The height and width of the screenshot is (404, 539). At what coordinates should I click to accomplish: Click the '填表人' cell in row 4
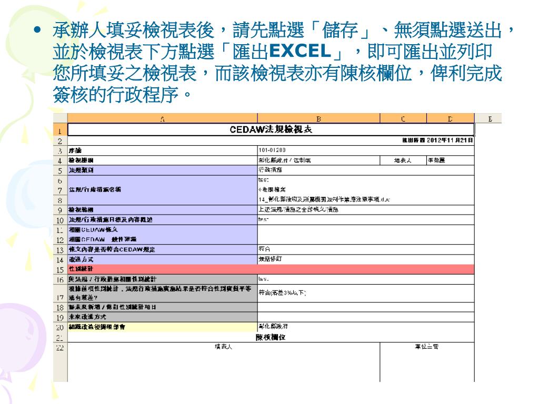coord(403,160)
